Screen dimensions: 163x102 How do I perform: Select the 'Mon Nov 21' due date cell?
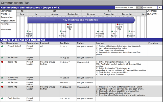coord(68,83)
